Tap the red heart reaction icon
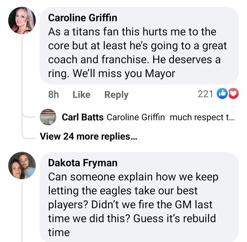Viewport: 247px width, 242px height. point(233,94)
